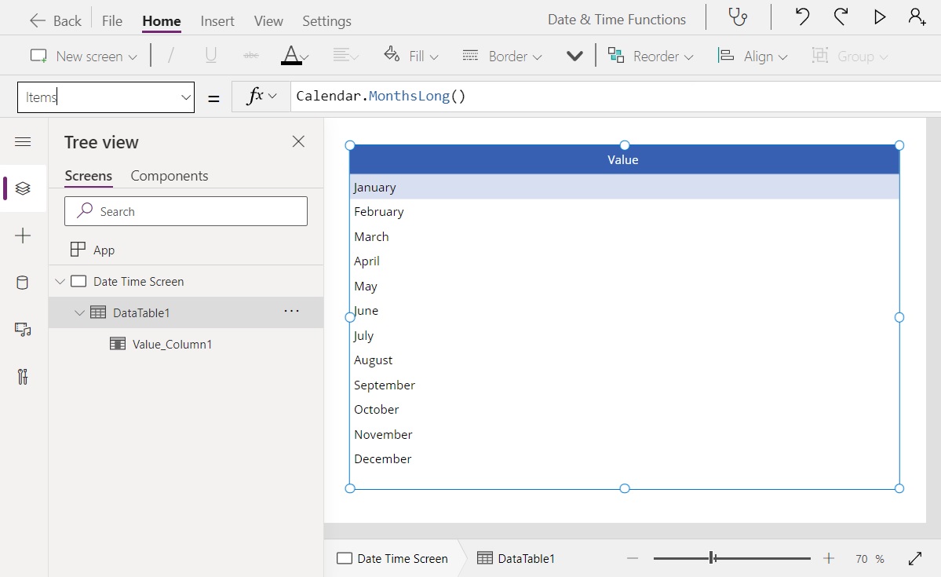Viewport: 941px width, 577px height.
Task: Open the Border dropdown
Action: [x=502, y=56]
